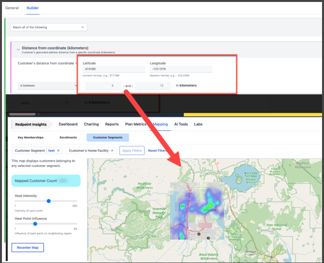Select the Customer Segments sub-tab
The width and height of the screenshot is (324, 263).
[x=108, y=138]
